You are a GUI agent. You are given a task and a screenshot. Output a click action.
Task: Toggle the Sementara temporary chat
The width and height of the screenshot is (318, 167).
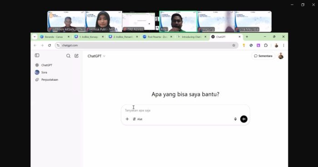[x=263, y=56]
